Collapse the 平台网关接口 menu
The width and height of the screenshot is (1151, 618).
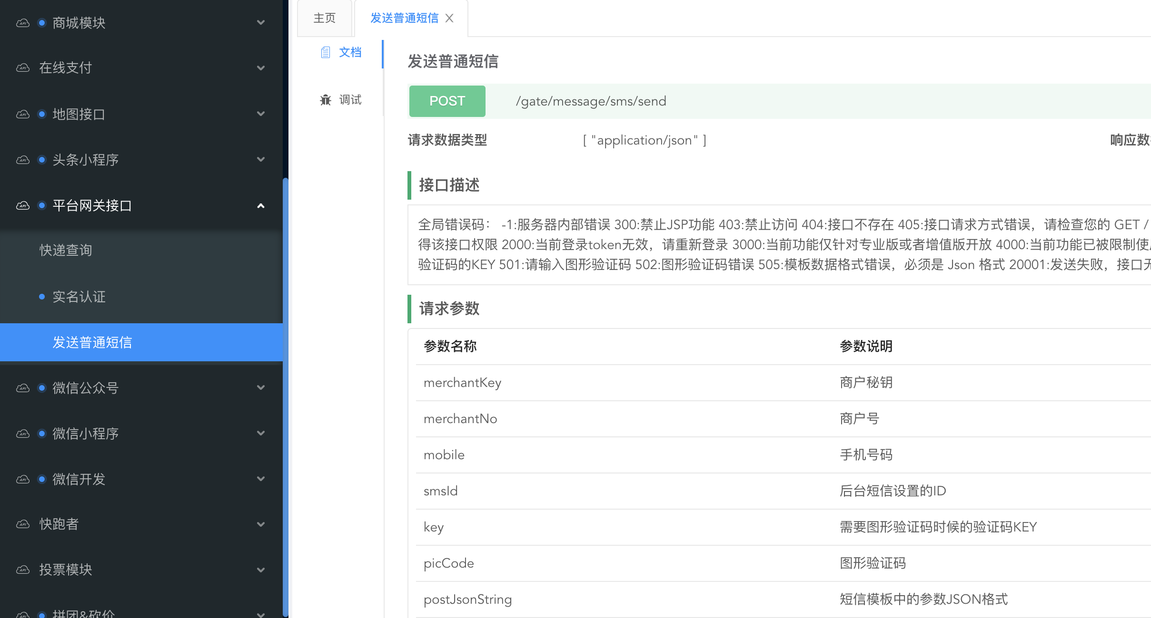(261, 206)
